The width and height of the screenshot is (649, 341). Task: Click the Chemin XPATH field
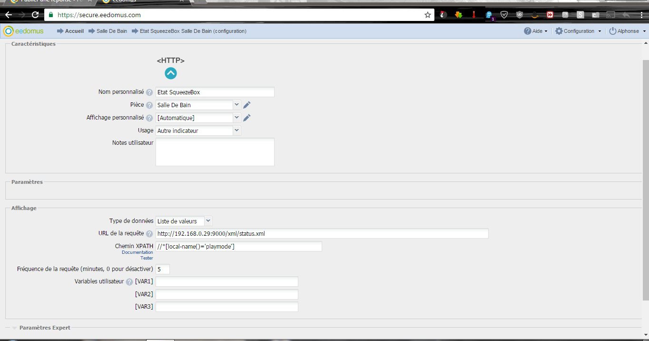(x=239, y=246)
